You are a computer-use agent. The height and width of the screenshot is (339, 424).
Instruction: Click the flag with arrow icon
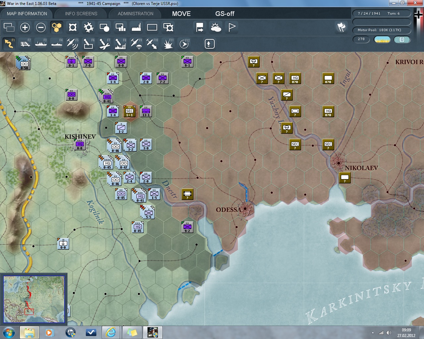200,27
